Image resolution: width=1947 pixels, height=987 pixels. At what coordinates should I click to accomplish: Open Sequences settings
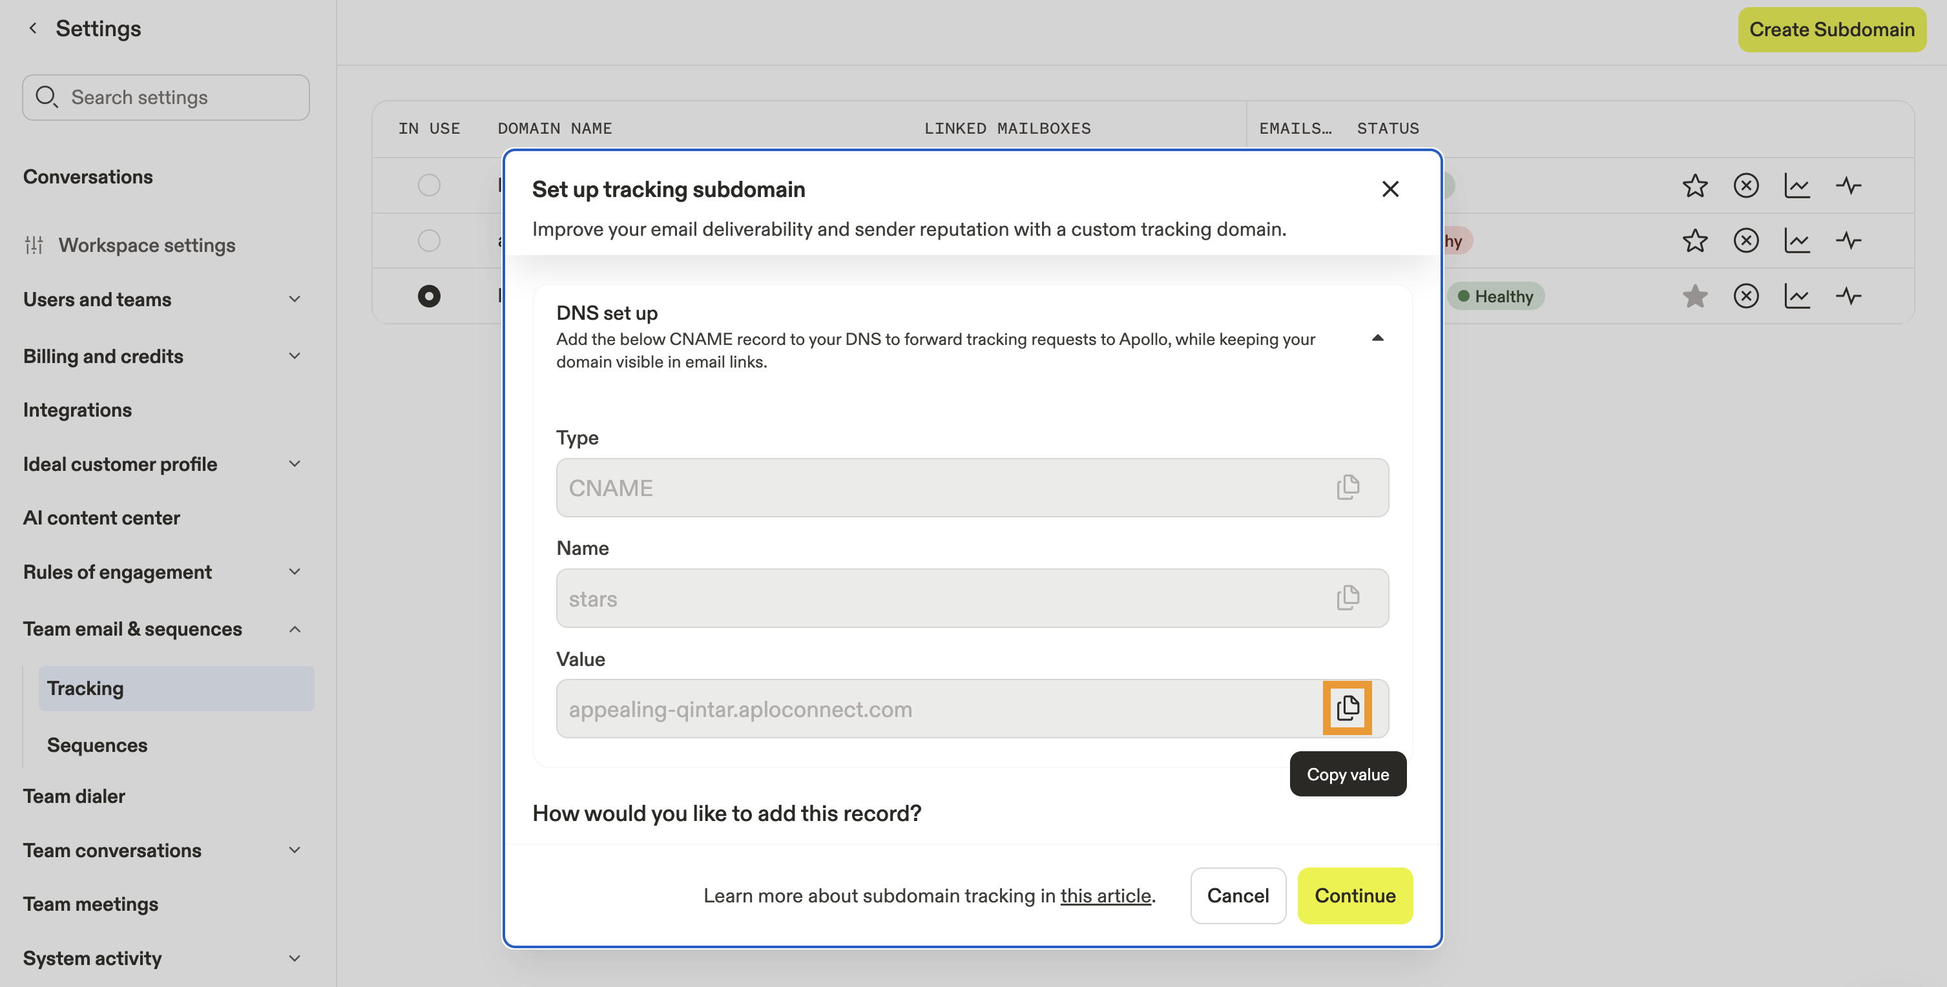tap(97, 744)
